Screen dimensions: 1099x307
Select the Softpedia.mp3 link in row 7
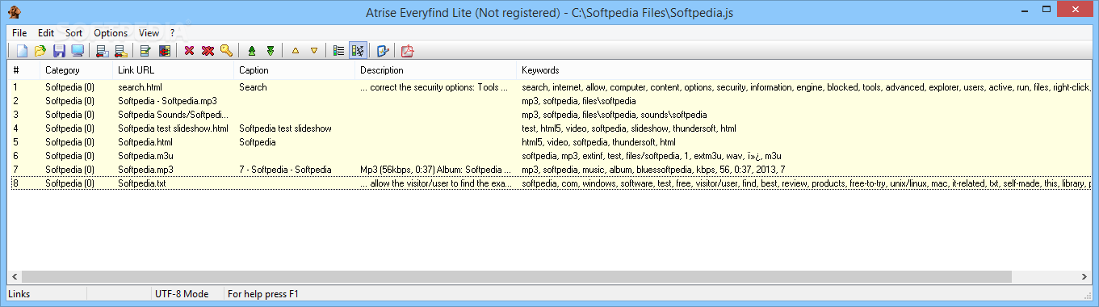(145, 170)
